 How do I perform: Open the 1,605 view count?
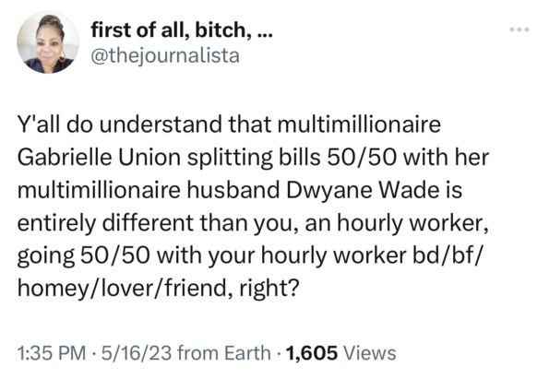point(312,353)
